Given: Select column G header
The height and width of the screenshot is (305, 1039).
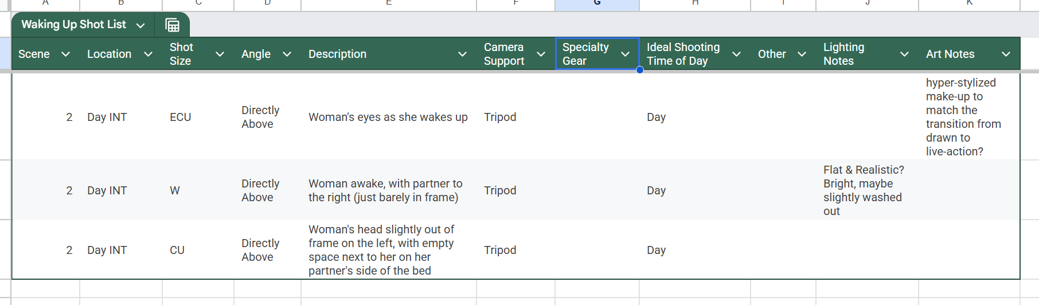Looking at the screenshot, I should click(x=597, y=5).
